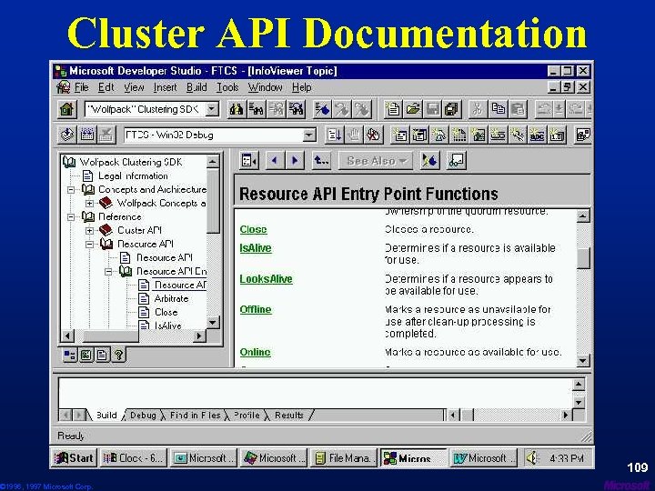
Task: Collapse the Reference tree node
Action: (71, 216)
